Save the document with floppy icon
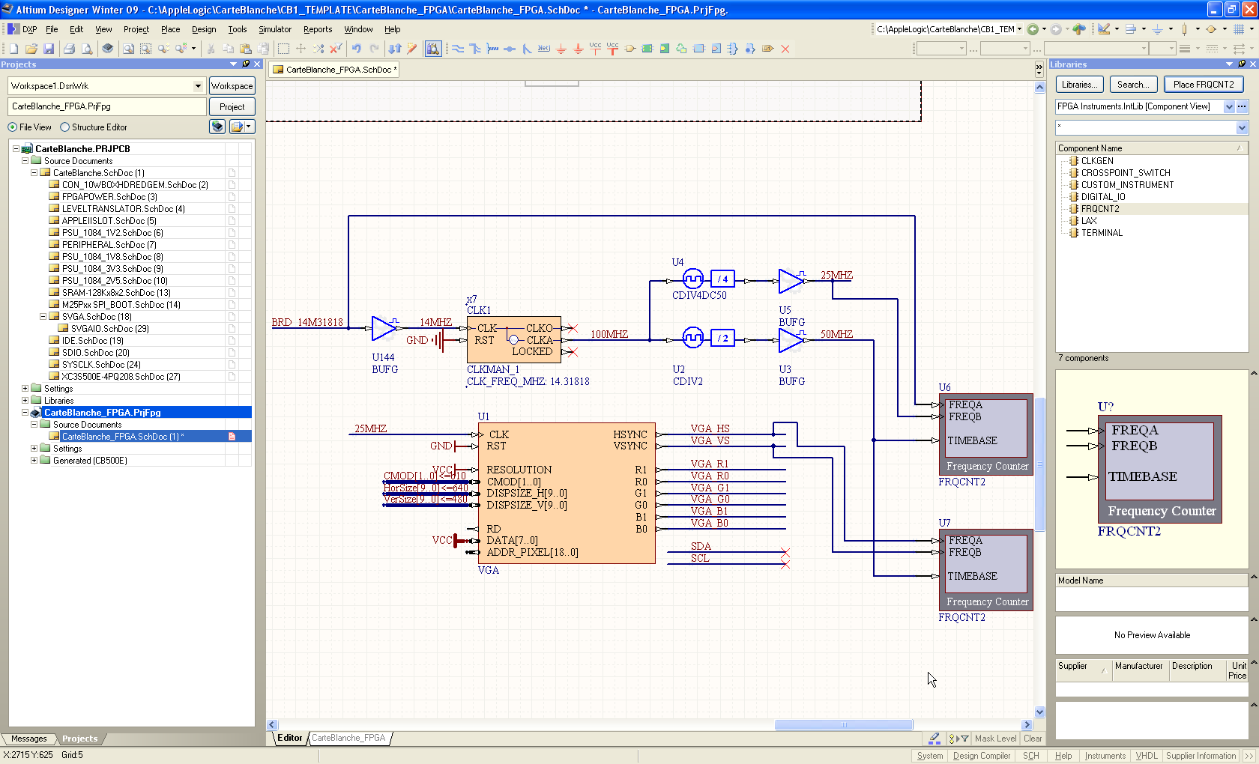Screen dimensions: 1259x764 click(49, 49)
